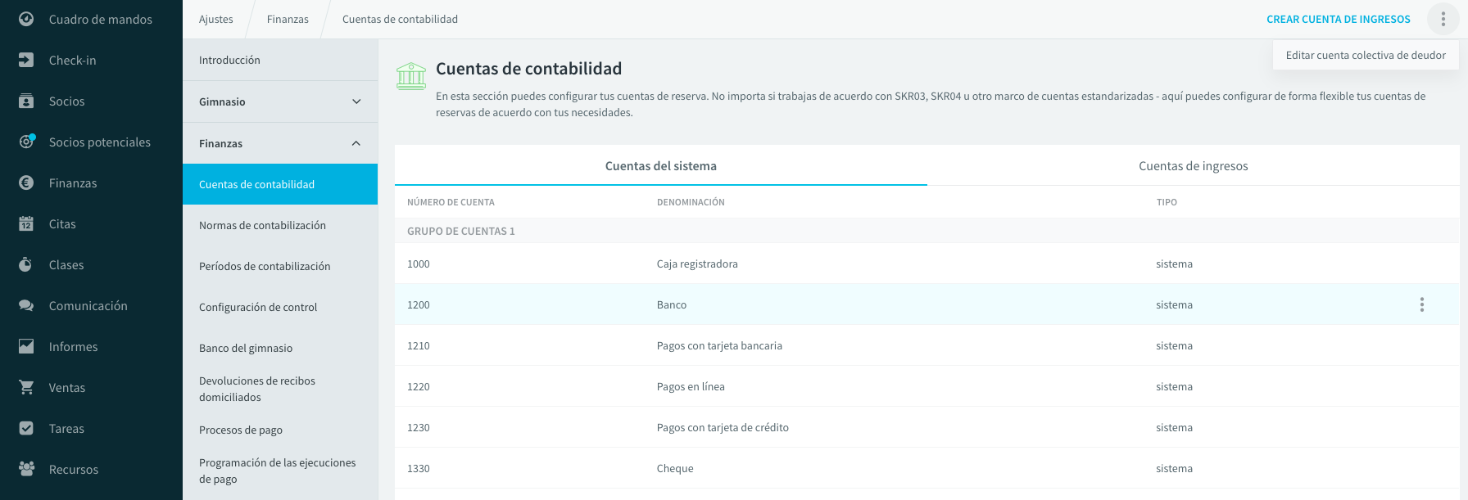Screen dimensions: 1468x500
Task: Switch to Cuentas de ingresos tab
Action: (x=1194, y=165)
